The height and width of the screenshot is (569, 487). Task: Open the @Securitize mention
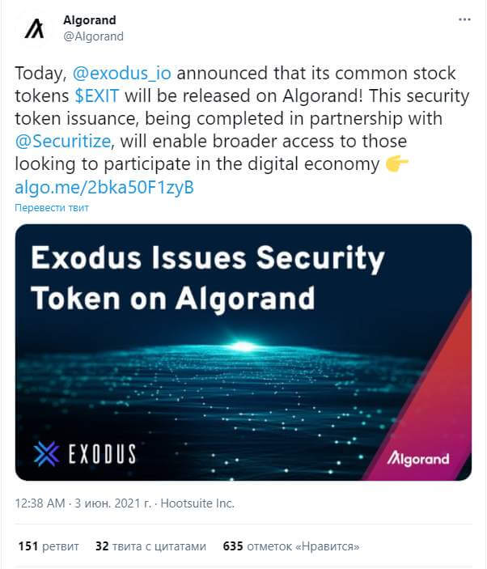63,141
